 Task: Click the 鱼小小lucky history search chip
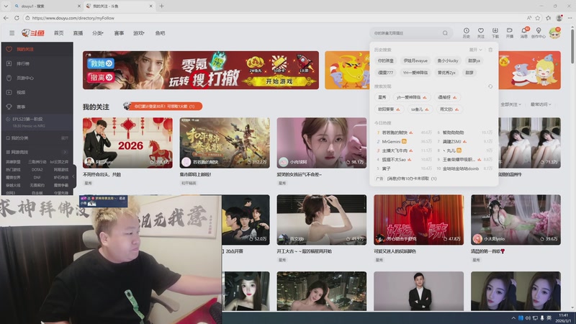[x=447, y=60]
